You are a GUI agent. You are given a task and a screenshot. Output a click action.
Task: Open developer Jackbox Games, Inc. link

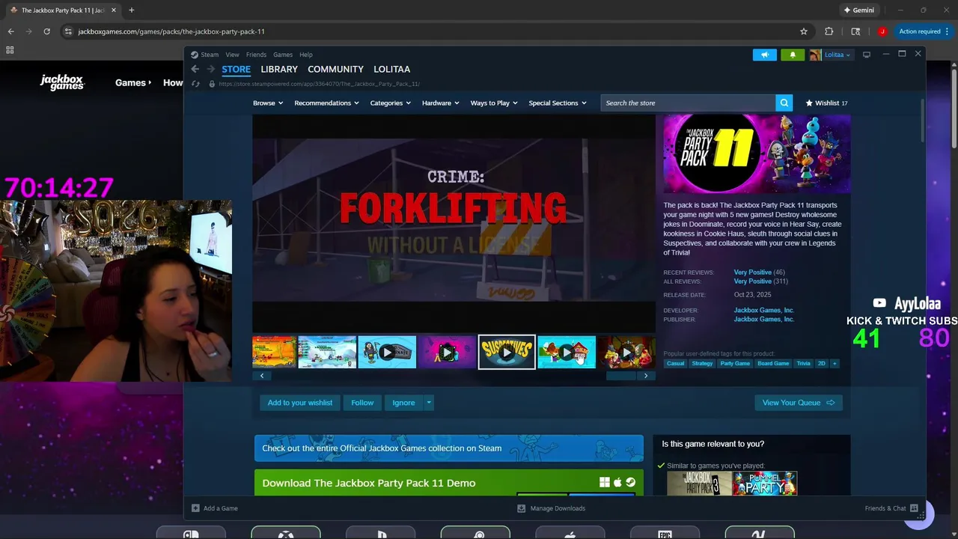(763, 310)
